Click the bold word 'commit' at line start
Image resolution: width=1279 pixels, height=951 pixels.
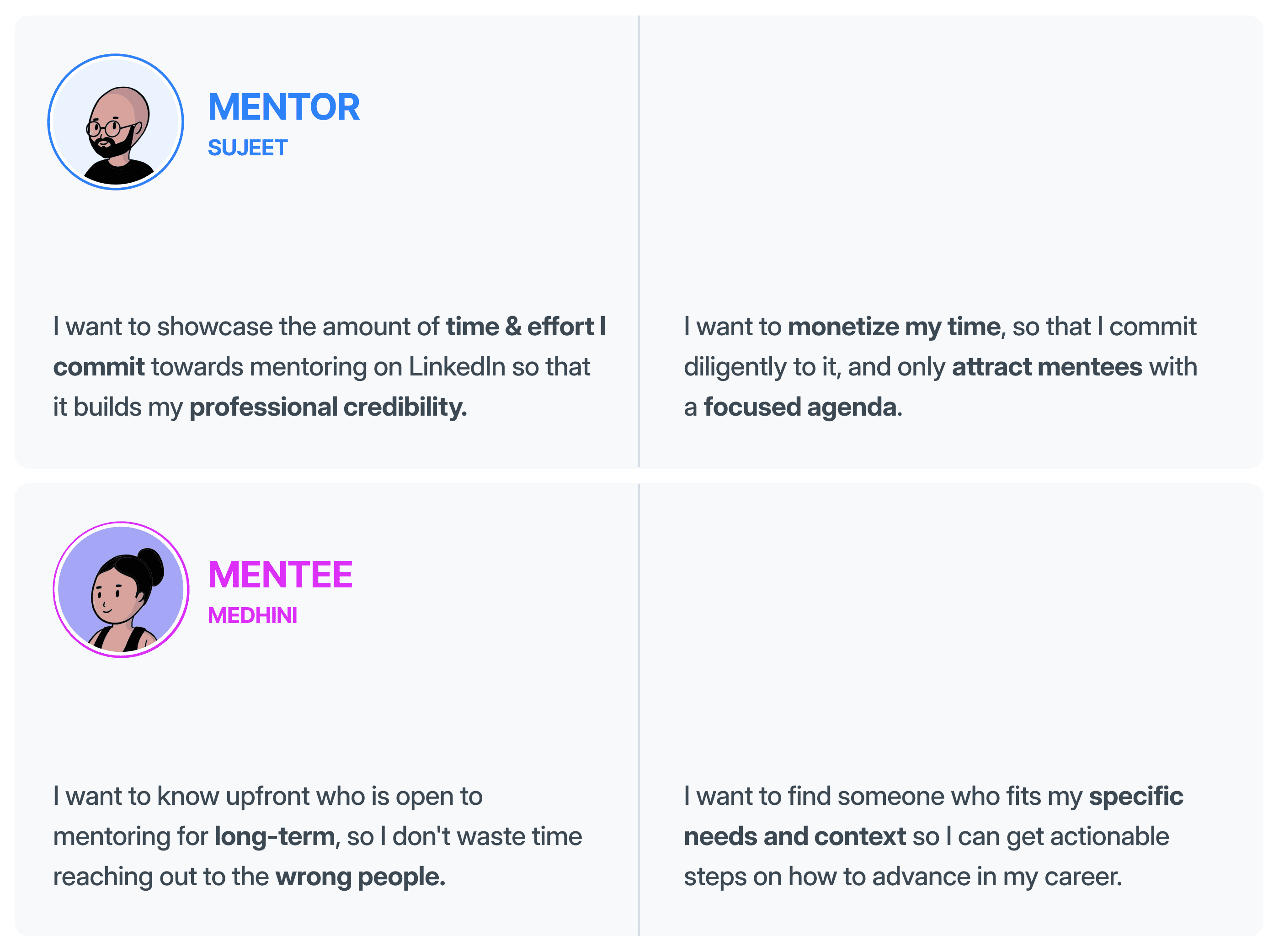click(x=99, y=367)
